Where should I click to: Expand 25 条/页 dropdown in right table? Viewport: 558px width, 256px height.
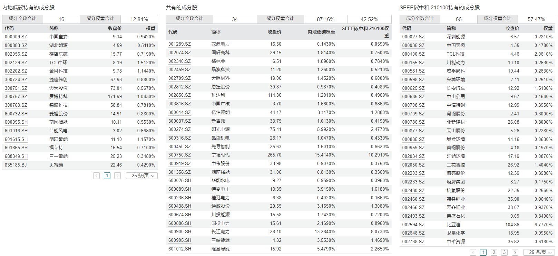pyautogui.click(x=539, y=252)
